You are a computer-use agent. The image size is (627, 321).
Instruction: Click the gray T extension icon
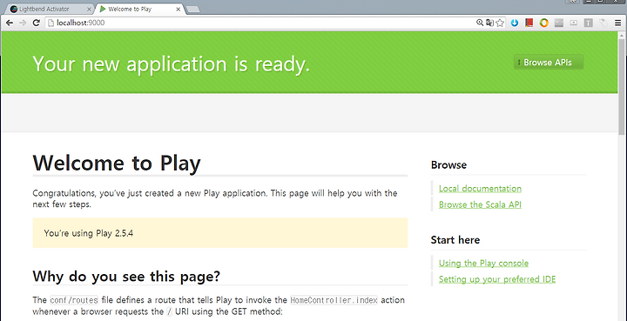point(588,23)
